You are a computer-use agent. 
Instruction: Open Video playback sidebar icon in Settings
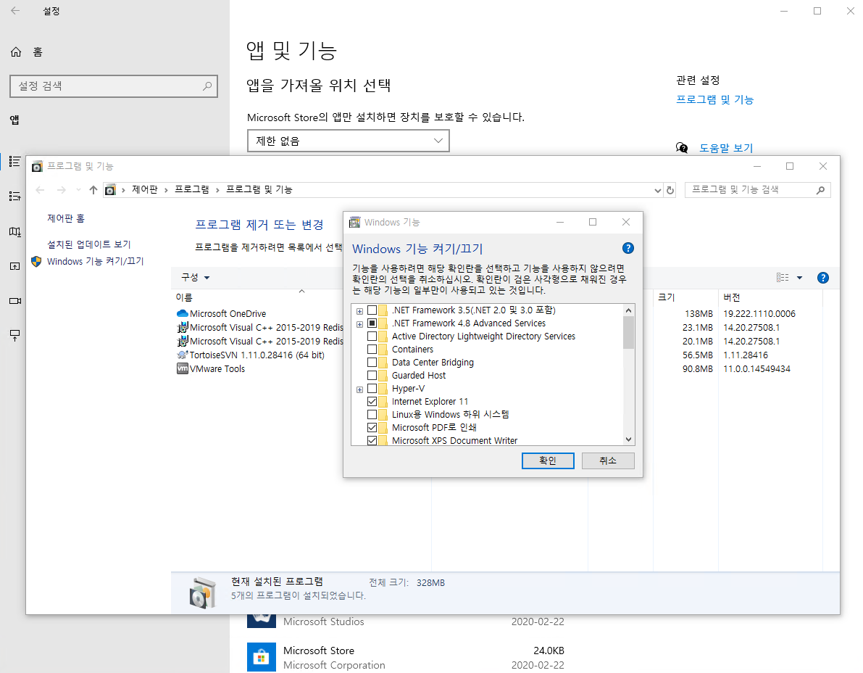click(x=15, y=301)
